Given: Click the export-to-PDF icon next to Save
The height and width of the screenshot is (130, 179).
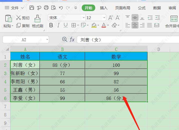Looking at the screenshot, I should click(x=39, y=8).
